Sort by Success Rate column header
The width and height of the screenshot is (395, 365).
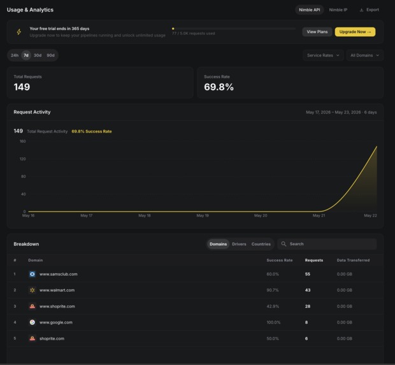click(x=280, y=260)
